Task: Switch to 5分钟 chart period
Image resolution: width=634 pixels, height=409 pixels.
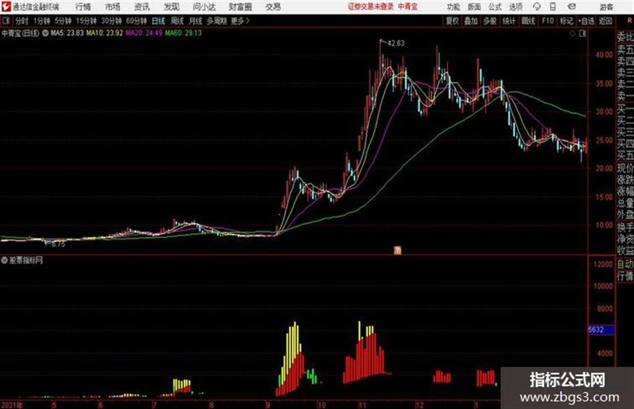Action: click(x=63, y=21)
